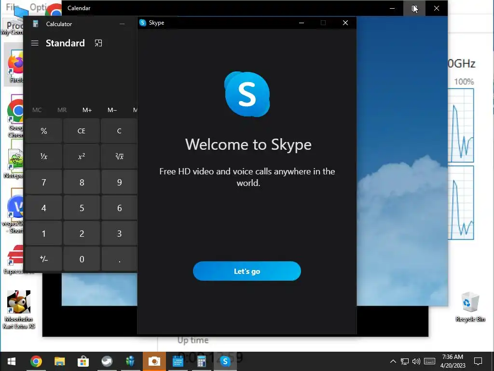
Task: Open the people-style taskbar icon beside Steam
Action: click(x=130, y=361)
